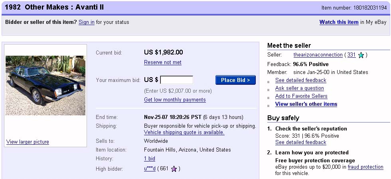The height and width of the screenshot is (179, 391).
Task: Open See detailed feedback under Meet the seller
Action: (300, 80)
